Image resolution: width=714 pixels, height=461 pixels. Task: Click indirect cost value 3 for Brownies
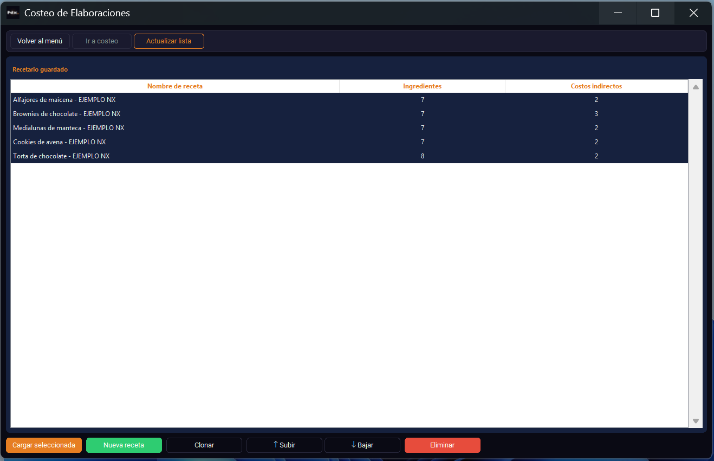(x=596, y=114)
